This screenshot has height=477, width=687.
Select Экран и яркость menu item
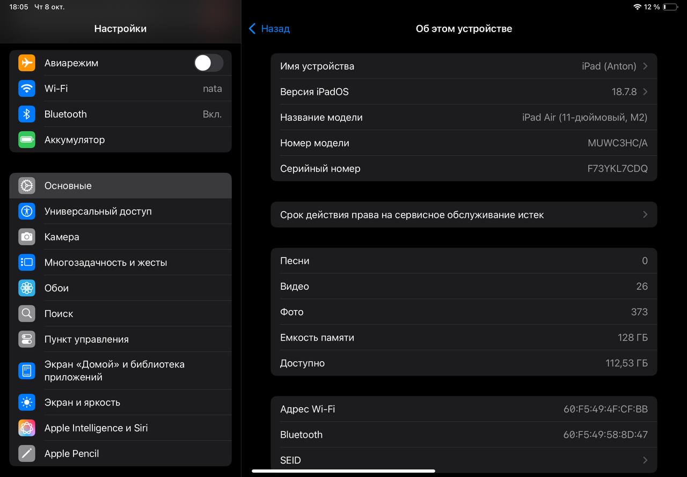[121, 402]
